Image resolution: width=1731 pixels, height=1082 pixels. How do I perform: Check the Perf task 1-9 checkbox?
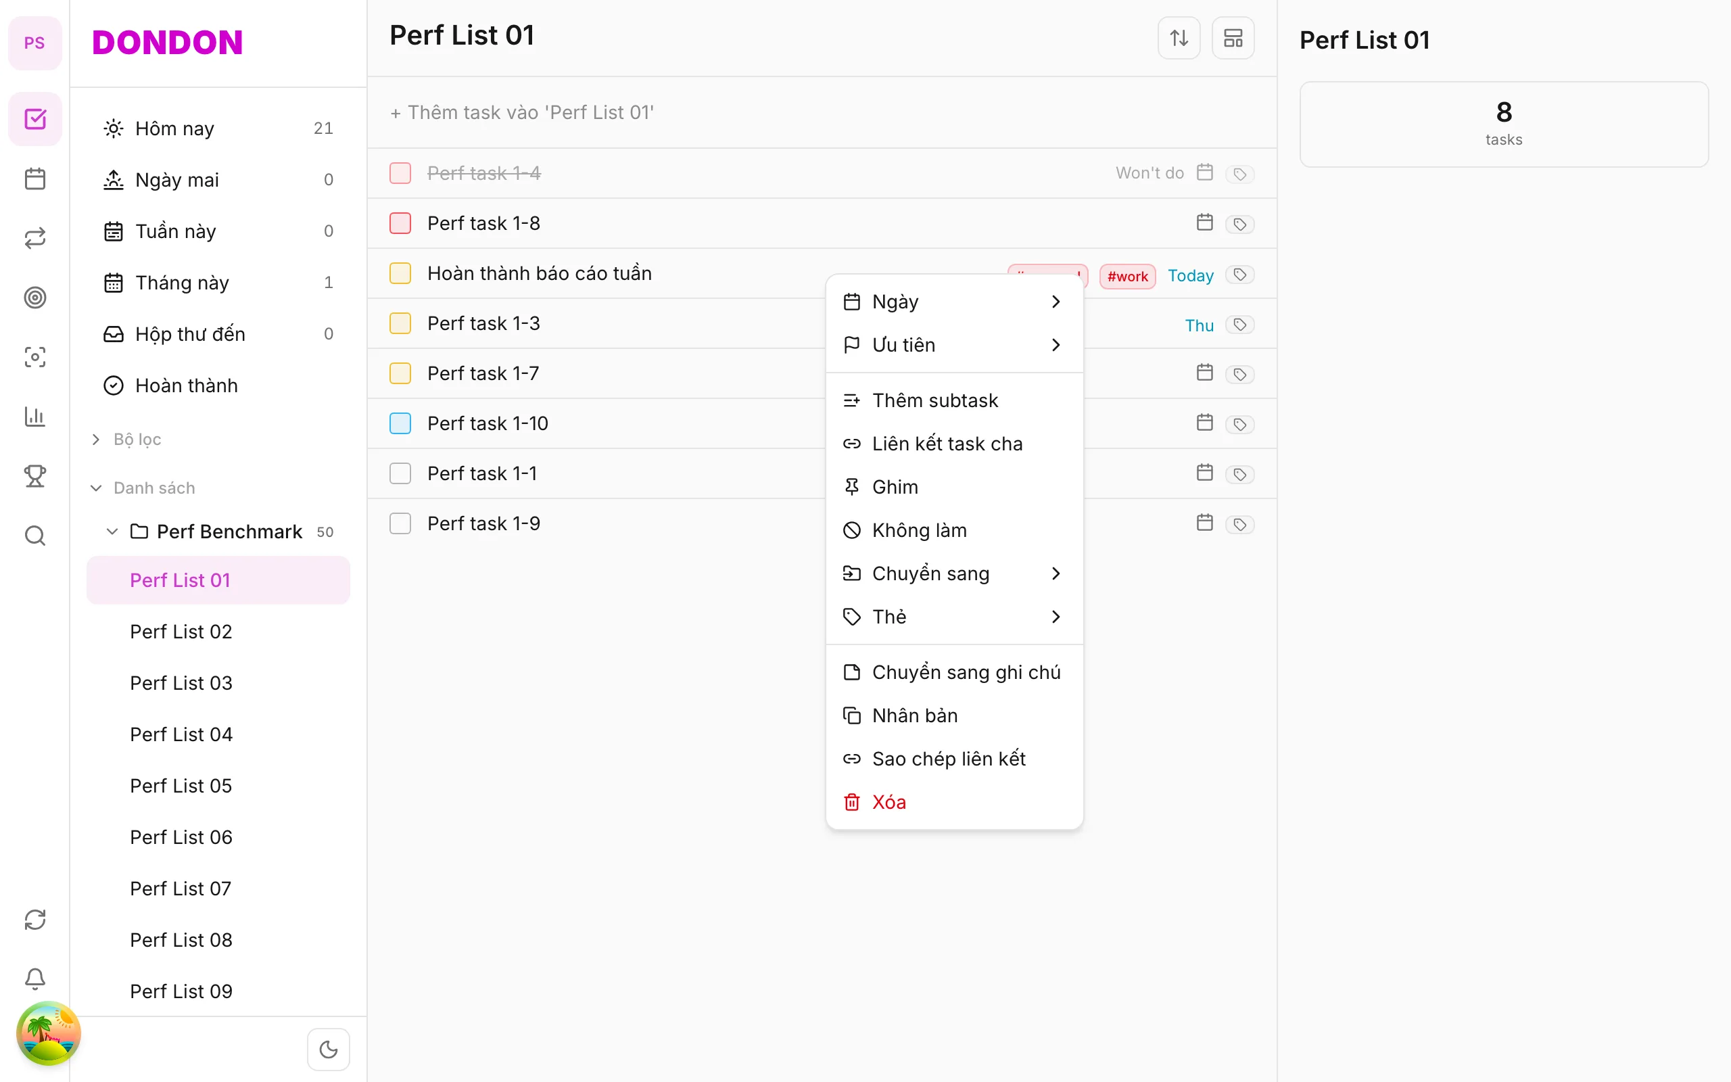click(400, 524)
